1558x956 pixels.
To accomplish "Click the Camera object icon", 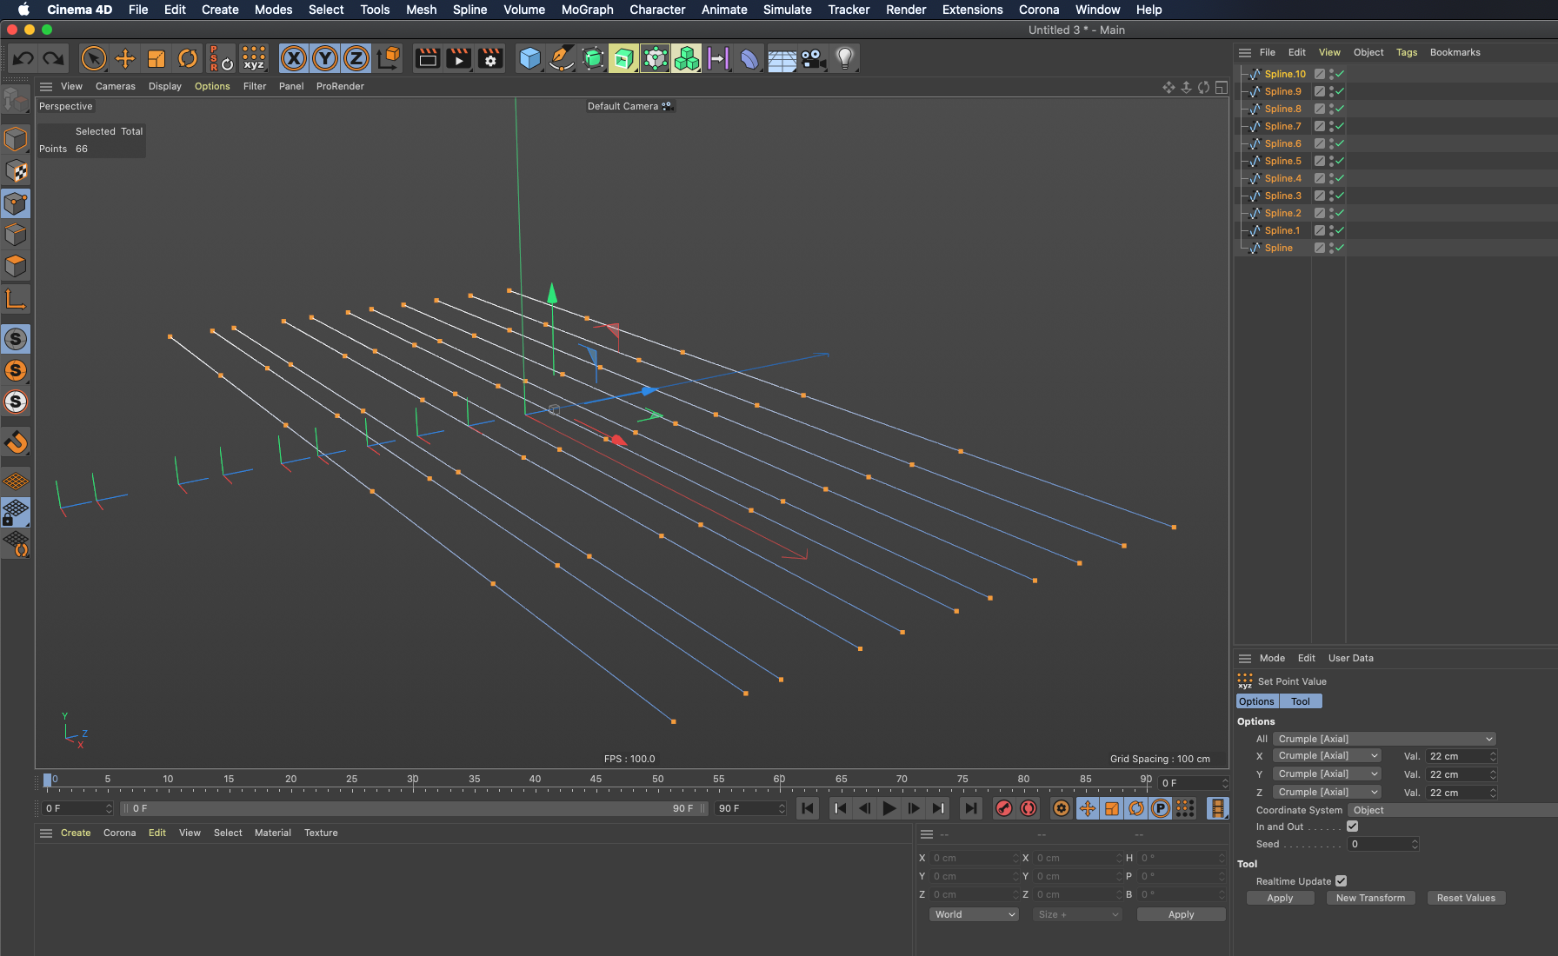I will (813, 58).
